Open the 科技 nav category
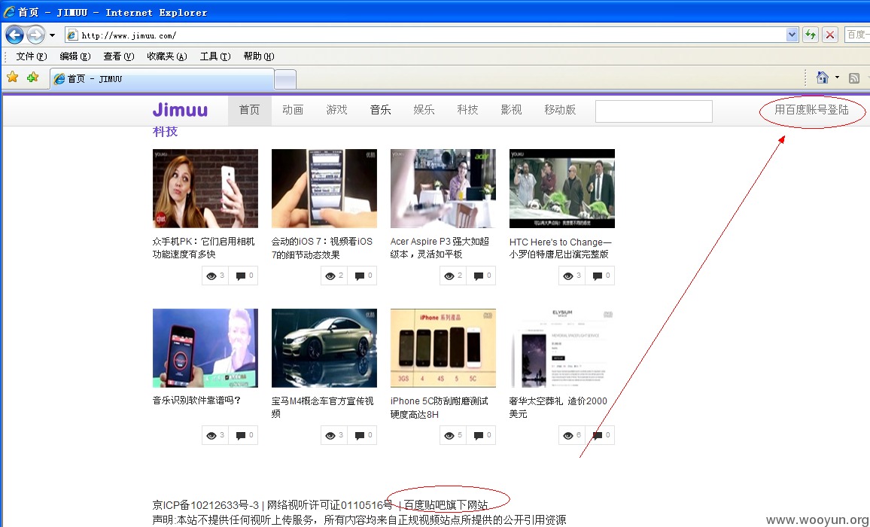 pos(467,110)
